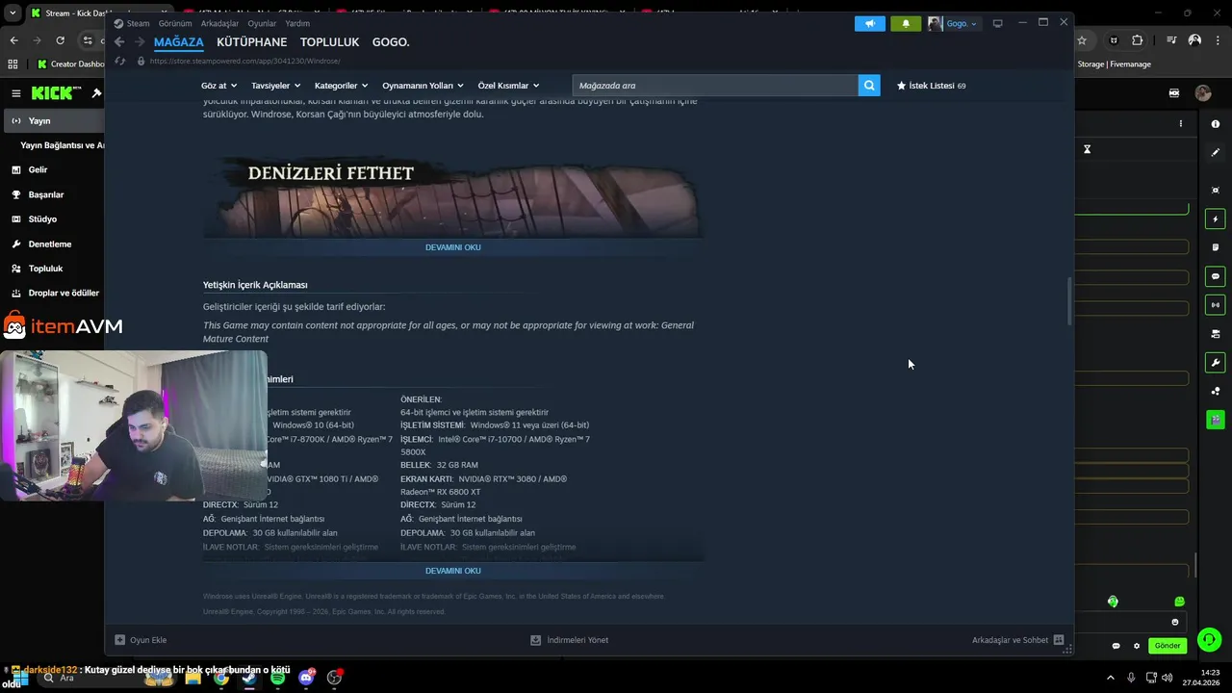
Task: Show hidden system tray icons
Action: tap(1110, 677)
